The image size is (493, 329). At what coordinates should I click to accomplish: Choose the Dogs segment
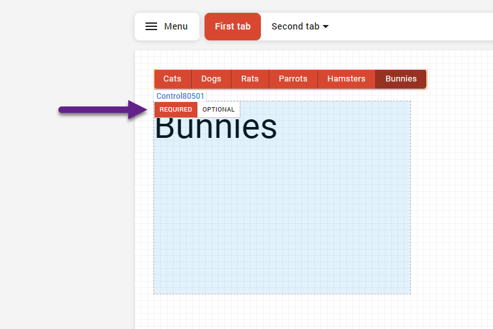pos(211,79)
